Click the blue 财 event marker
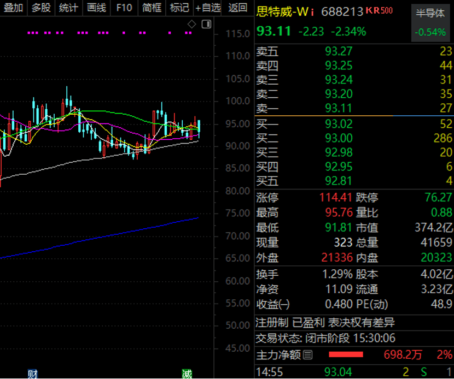Screen dimensions: 454x379 tap(33, 374)
